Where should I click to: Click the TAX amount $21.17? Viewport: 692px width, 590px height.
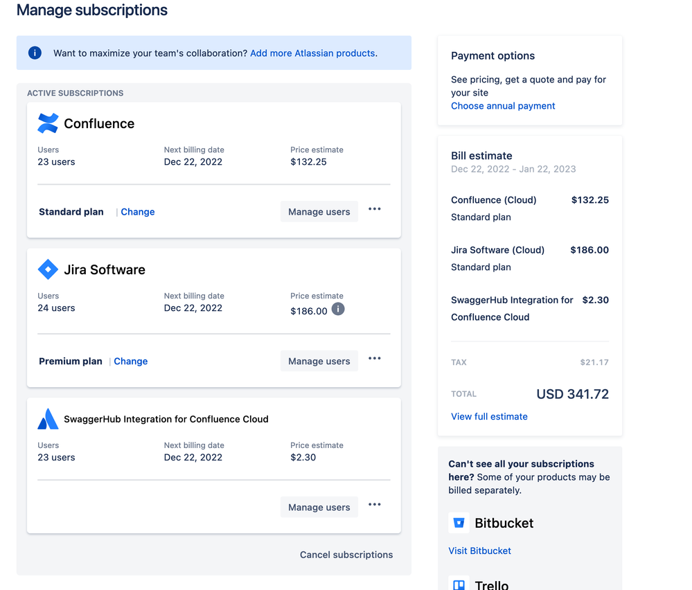[x=594, y=362]
